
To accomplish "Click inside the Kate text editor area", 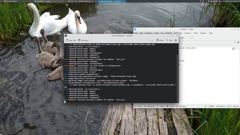I will point(205,75).
